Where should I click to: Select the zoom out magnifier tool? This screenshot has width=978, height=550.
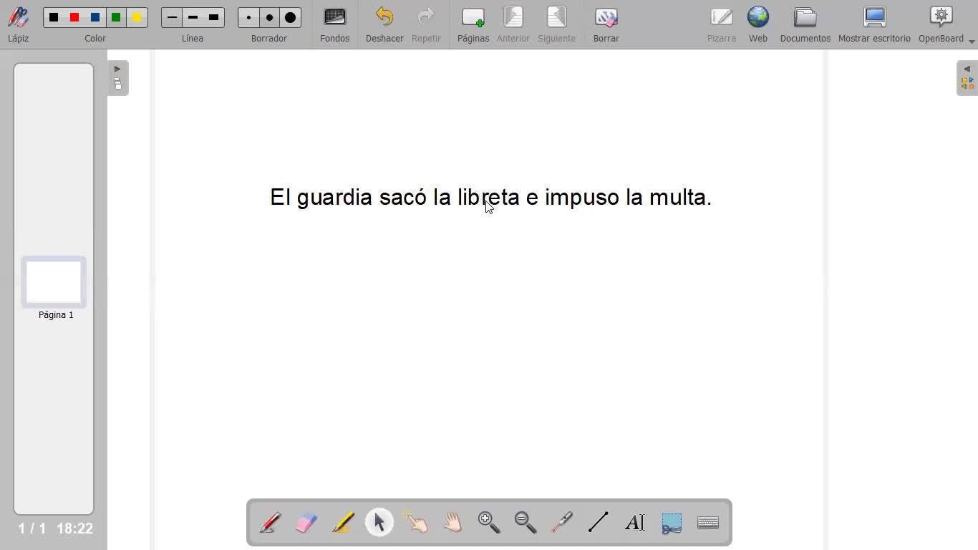pyautogui.click(x=526, y=522)
